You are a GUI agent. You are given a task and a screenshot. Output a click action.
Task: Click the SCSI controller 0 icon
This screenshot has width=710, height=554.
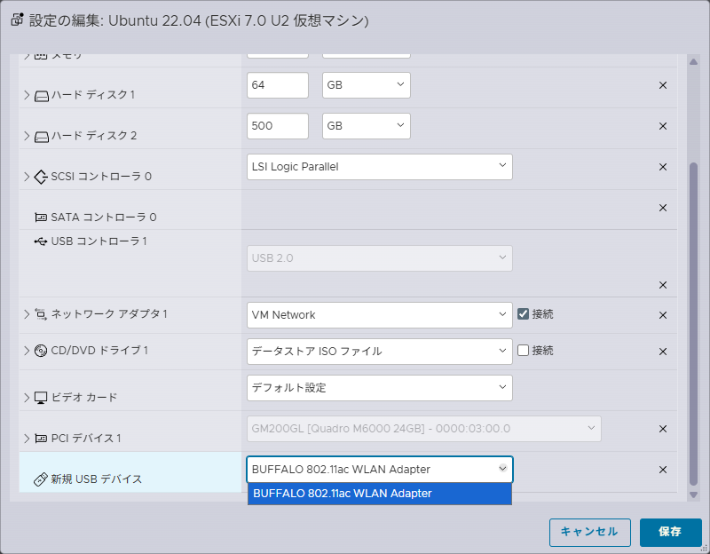[x=41, y=177]
